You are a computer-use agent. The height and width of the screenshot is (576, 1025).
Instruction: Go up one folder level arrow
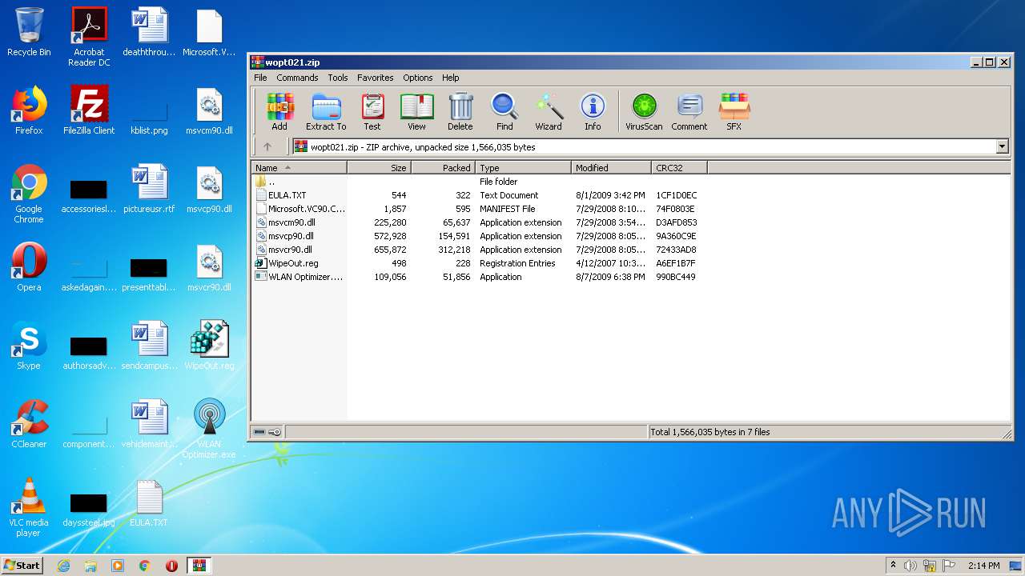[x=267, y=146]
